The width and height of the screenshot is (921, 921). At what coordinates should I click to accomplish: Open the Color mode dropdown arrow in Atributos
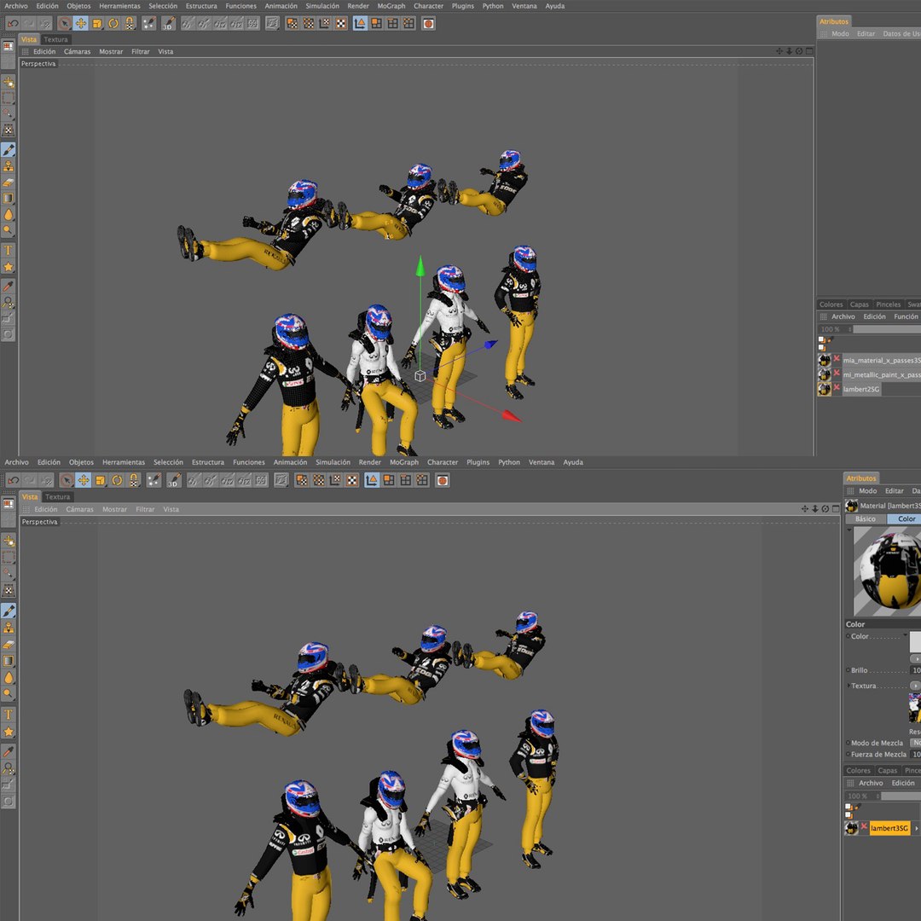(905, 635)
